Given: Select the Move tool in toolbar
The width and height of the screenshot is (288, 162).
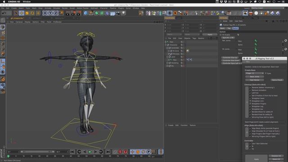Looking at the screenshot, I should coord(22,13).
